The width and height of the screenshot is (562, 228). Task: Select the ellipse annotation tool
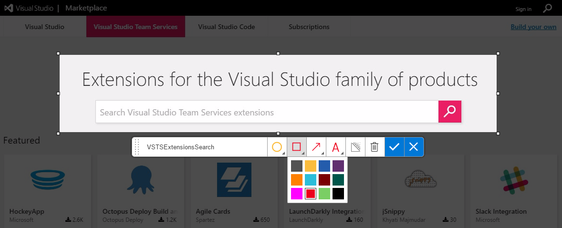coord(277,147)
